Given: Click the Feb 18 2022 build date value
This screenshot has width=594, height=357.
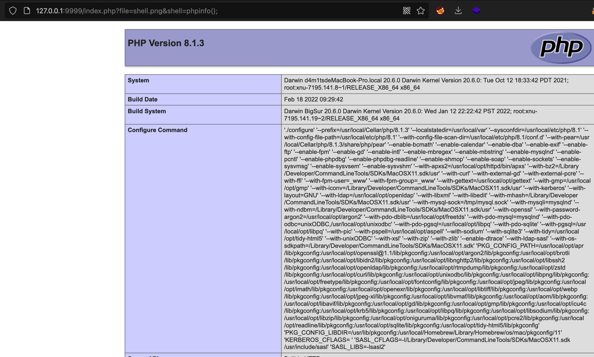Looking at the screenshot, I should click(x=314, y=99).
